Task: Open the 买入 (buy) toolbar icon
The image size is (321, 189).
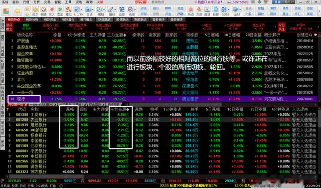Action: [52, 11]
